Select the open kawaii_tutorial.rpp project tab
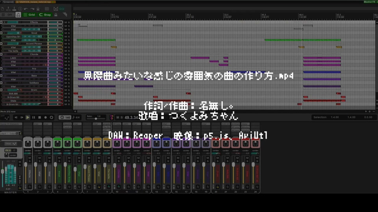Viewport: 378px width, 212px height. 35,2
